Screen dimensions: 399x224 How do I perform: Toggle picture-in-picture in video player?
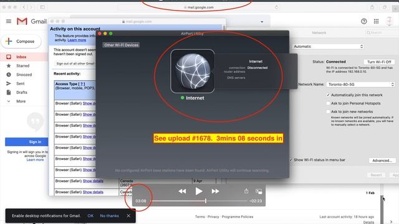(259, 192)
